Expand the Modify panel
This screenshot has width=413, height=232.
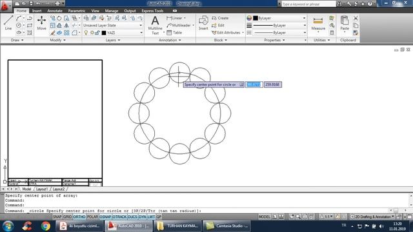(x=57, y=40)
